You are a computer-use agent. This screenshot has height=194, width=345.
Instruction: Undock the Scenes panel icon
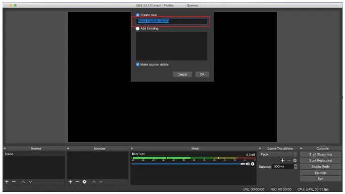coord(5,148)
